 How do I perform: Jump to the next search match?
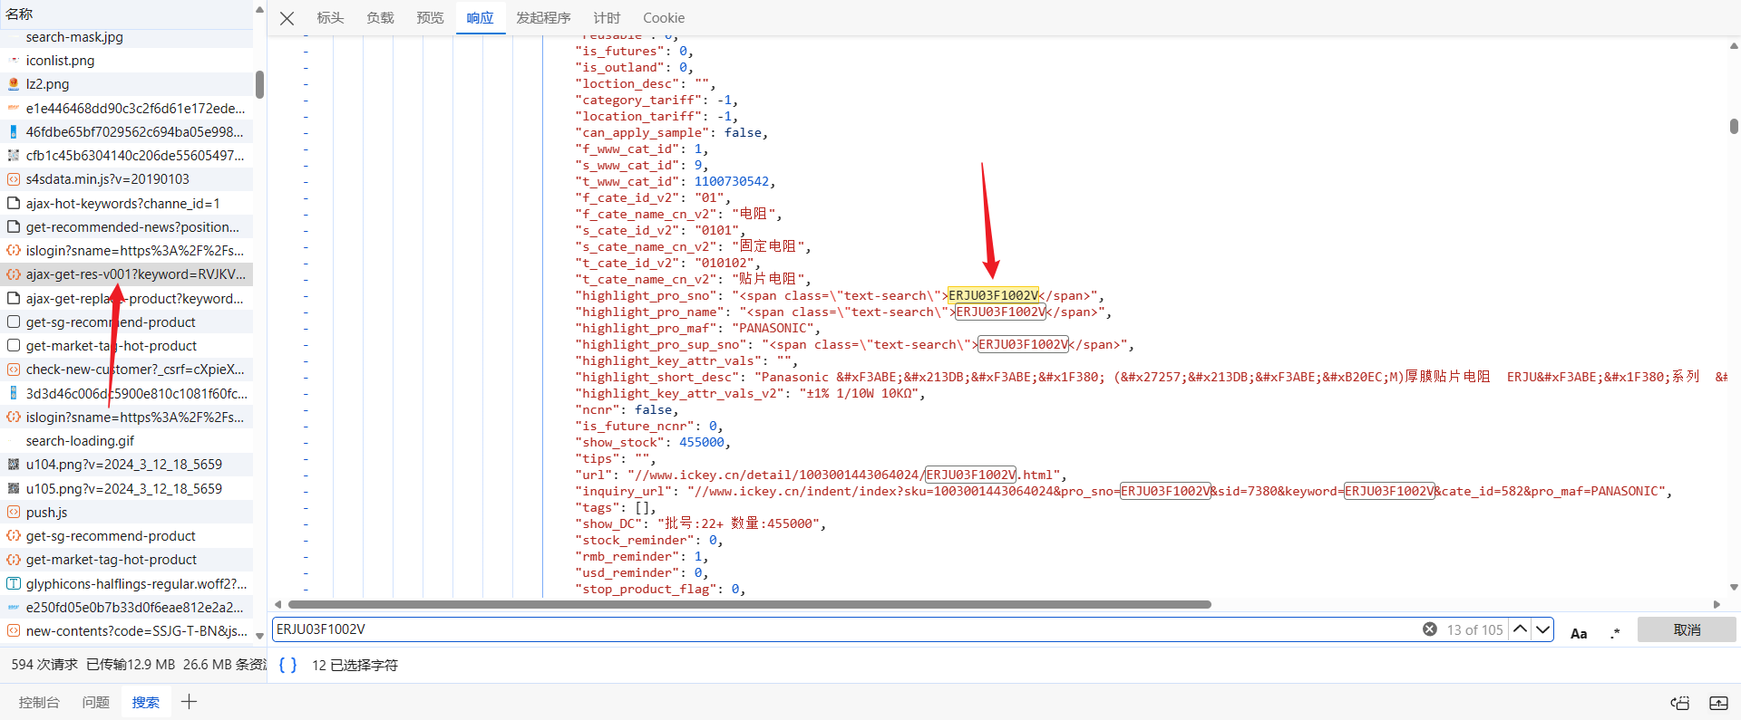(1542, 629)
